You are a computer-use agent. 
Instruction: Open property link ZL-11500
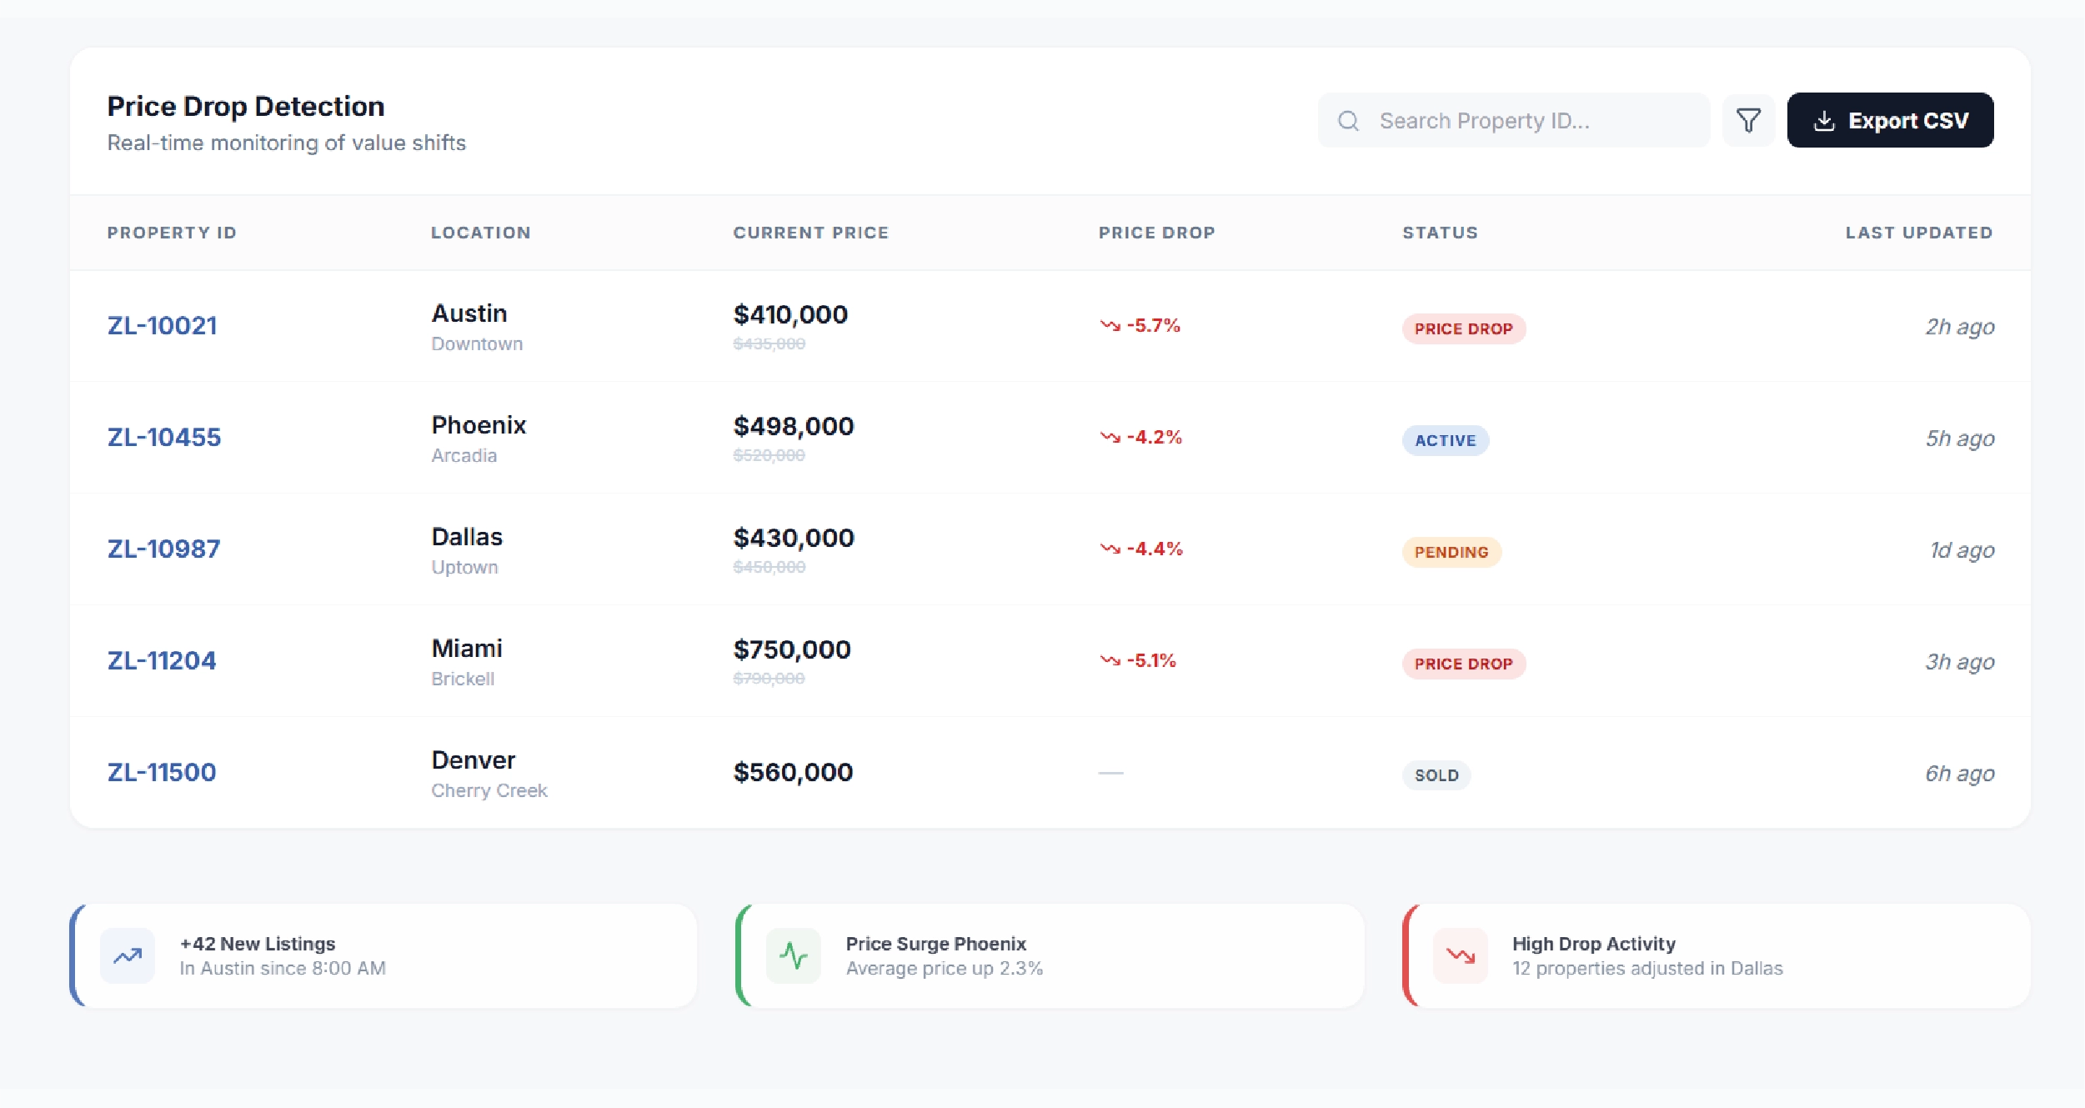tap(162, 772)
